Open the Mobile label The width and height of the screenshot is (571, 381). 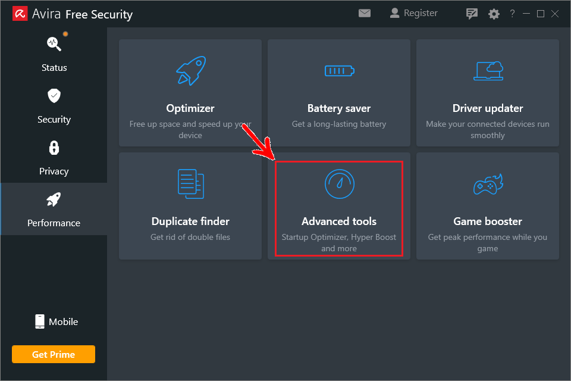coord(64,321)
